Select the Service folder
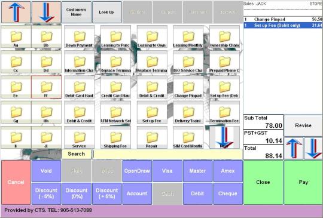This screenshot has width=323, height=218. click(x=79, y=137)
